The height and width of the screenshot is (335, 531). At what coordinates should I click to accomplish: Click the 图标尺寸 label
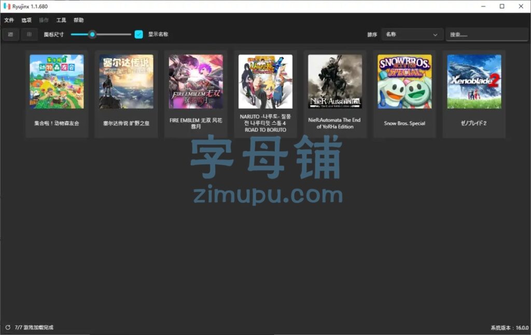coord(54,35)
